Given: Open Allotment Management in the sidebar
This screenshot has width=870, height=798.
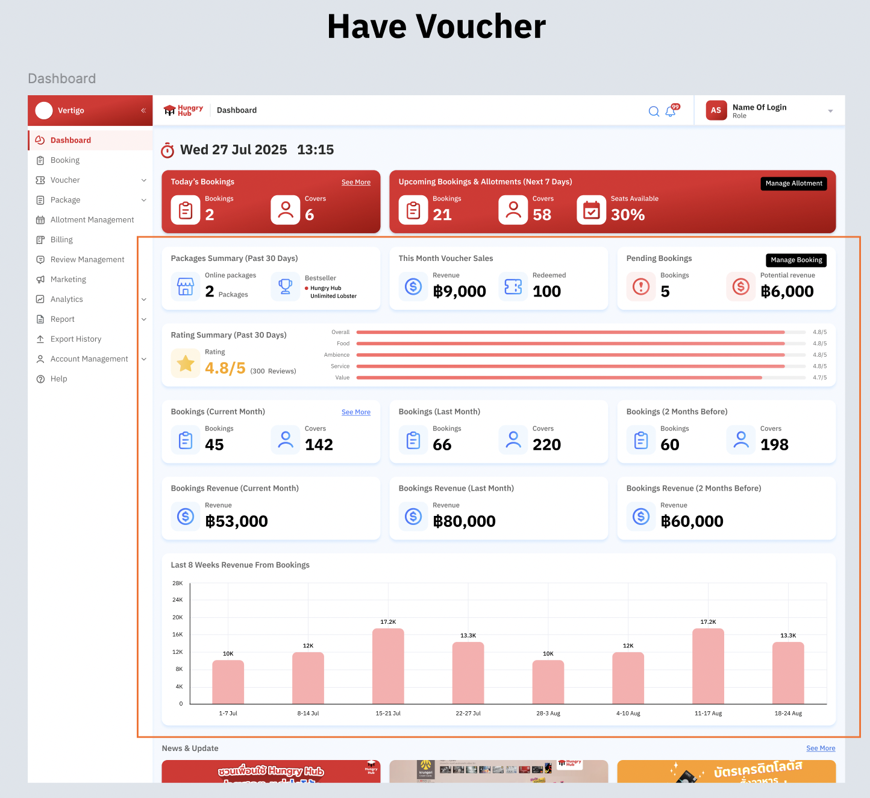Looking at the screenshot, I should pyautogui.click(x=92, y=220).
